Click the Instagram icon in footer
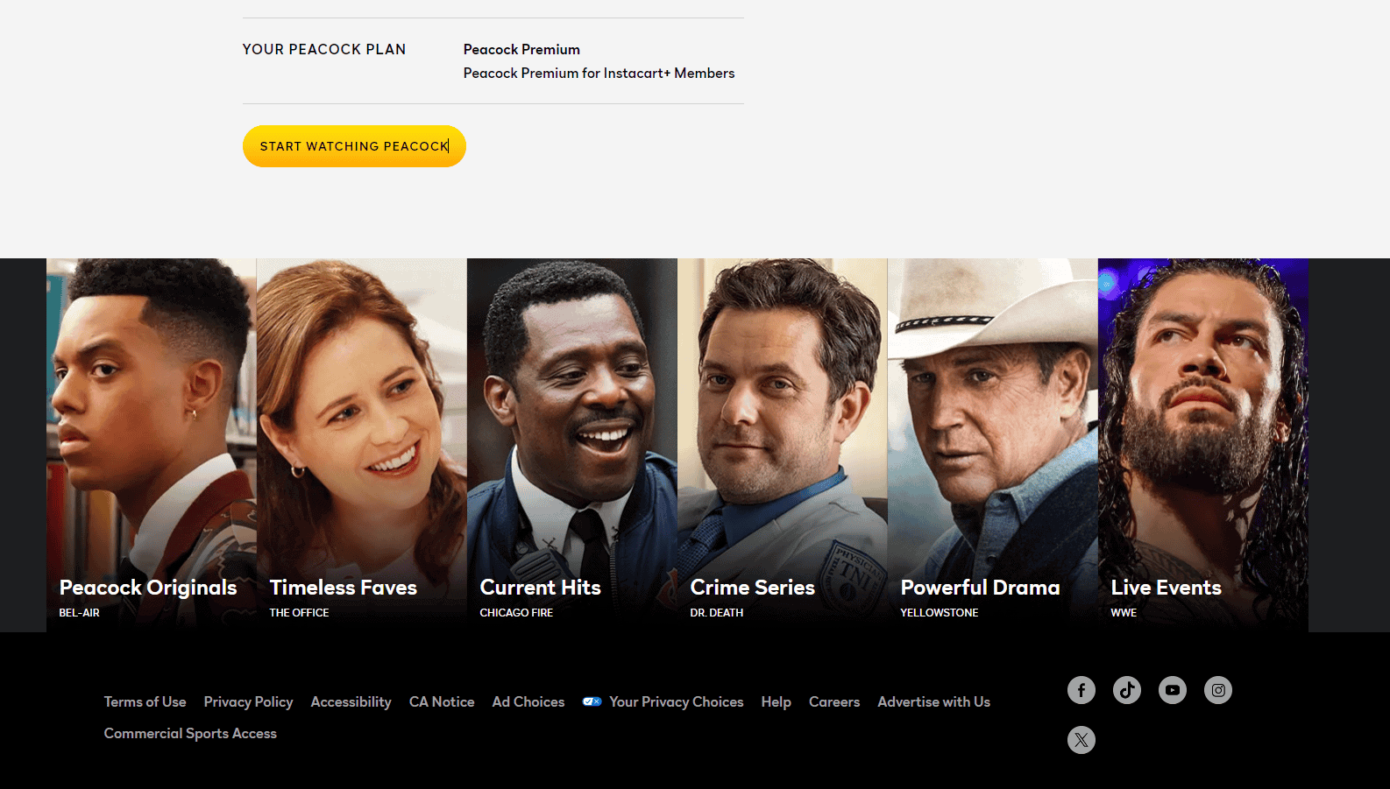This screenshot has width=1390, height=789. coord(1217,690)
